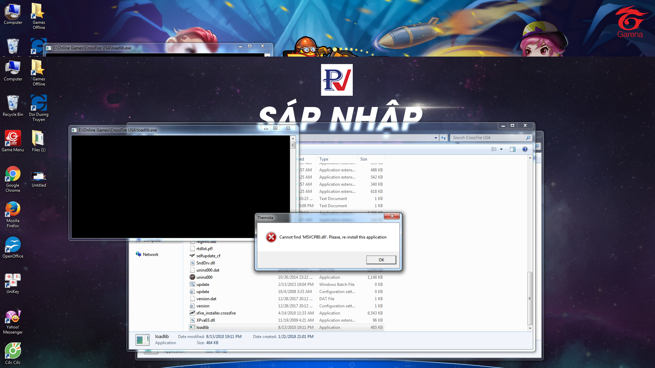This screenshot has height=368, width=655.
Task: Select the rtdlist.pfl file
Action: pos(204,249)
